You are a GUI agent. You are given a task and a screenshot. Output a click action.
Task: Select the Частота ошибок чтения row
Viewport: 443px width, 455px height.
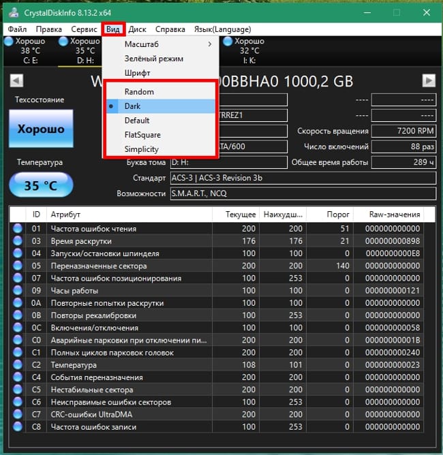(217, 228)
